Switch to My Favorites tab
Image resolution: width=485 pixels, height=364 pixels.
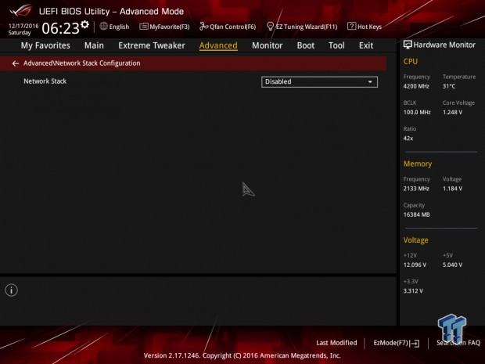pos(45,45)
